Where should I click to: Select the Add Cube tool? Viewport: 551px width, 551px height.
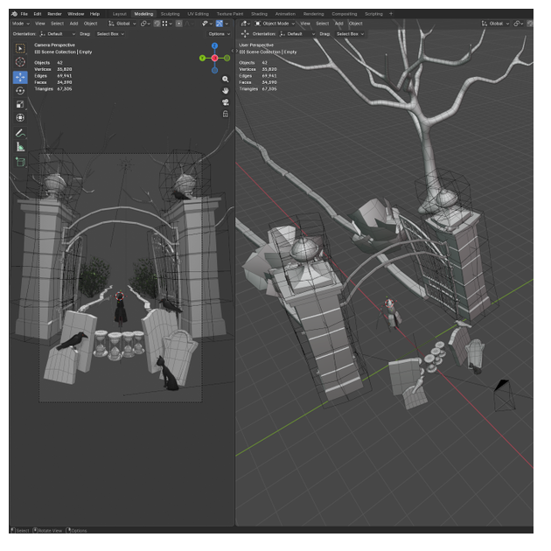click(20, 162)
